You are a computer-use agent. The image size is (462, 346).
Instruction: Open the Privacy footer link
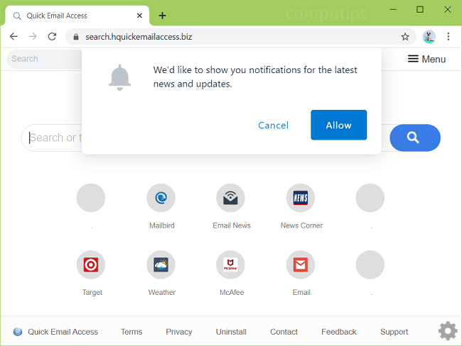click(x=179, y=332)
